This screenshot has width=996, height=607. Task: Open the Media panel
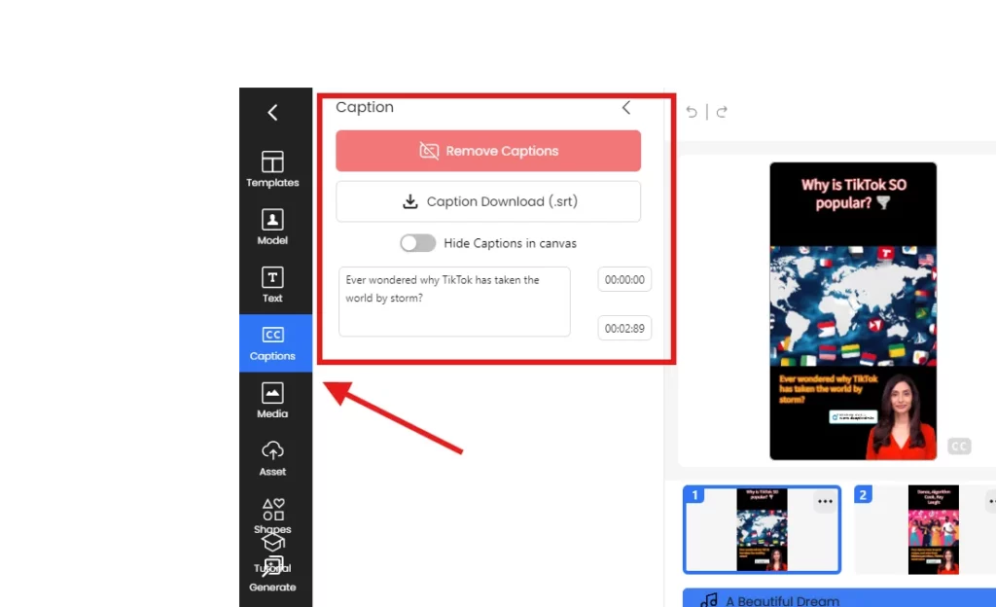pyautogui.click(x=272, y=400)
